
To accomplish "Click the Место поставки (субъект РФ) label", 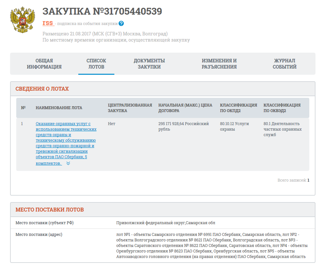I will click(45, 223).
